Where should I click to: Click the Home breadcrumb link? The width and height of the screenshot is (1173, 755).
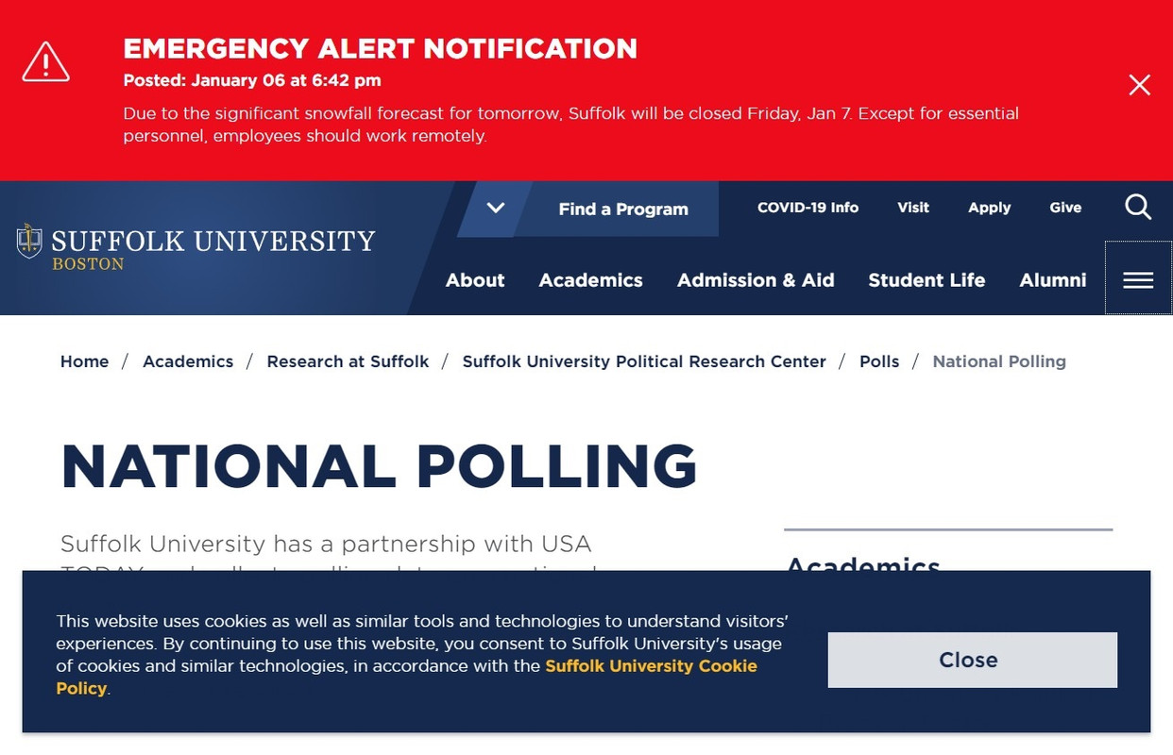tap(84, 361)
